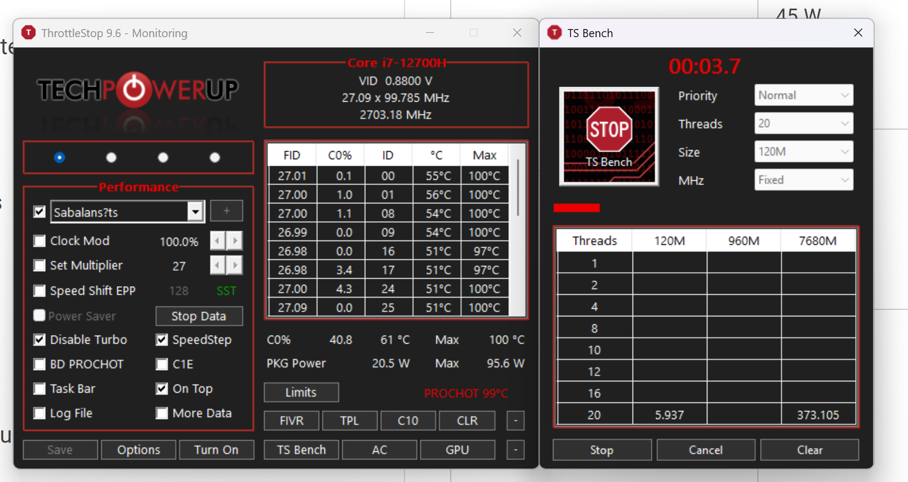
Task: Click the TS Bench title bar icon
Action: 555,33
